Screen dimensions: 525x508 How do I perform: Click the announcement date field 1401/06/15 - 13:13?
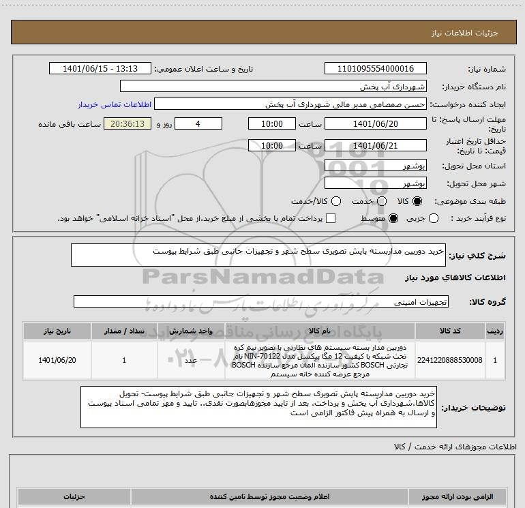[x=100, y=68]
